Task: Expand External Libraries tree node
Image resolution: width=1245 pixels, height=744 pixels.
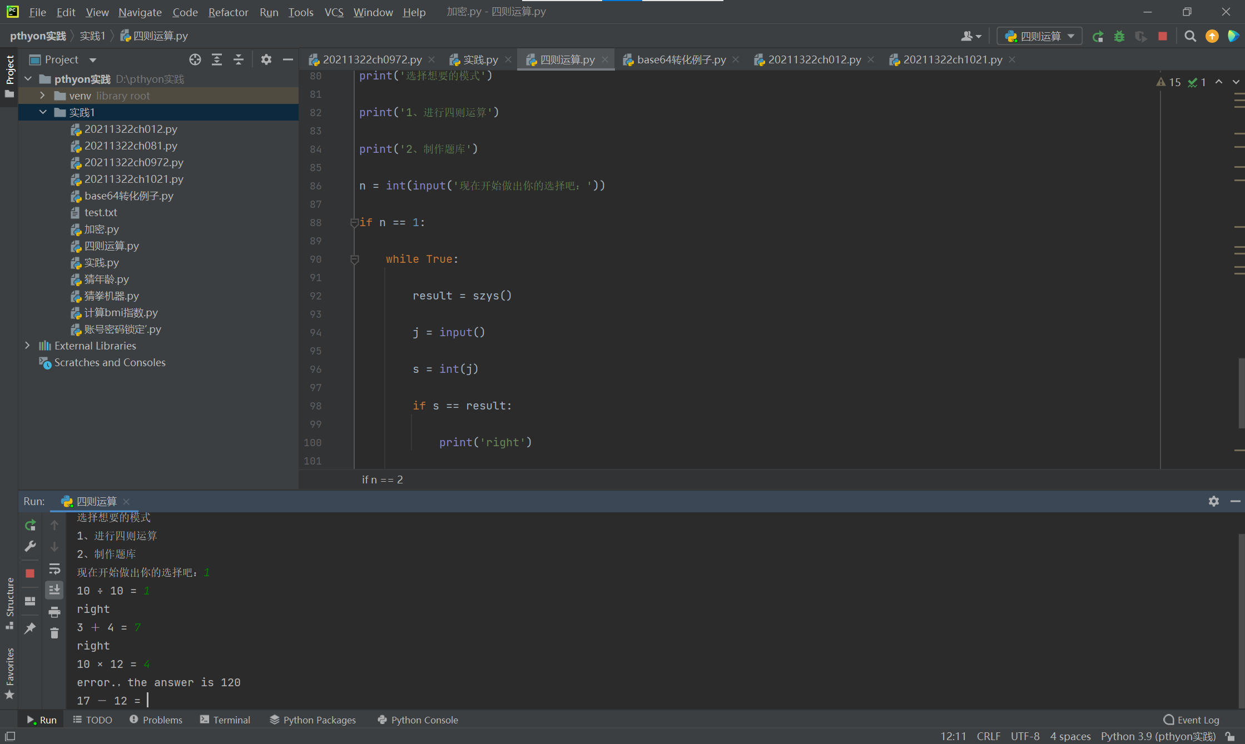Action: (x=27, y=346)
